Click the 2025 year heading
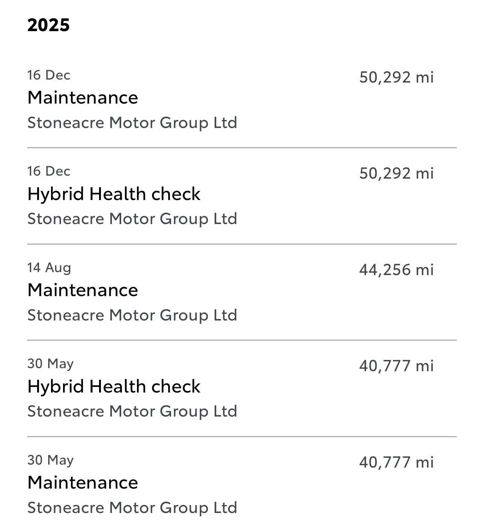484x531 pixels. [48, 25]
